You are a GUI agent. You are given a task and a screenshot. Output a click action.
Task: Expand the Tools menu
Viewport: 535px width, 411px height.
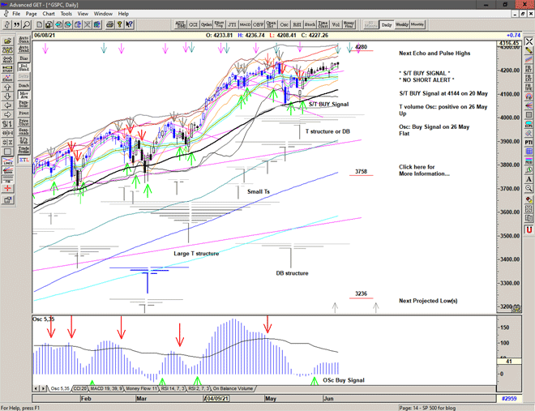click(66, 14)
